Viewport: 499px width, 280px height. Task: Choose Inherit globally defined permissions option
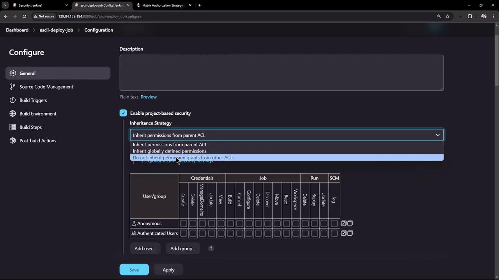(x=170, y=151)
